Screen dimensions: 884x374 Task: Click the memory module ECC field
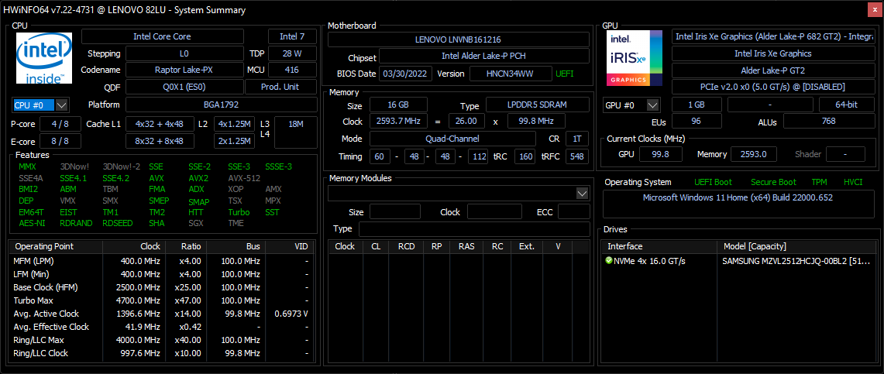coord(574,212)
